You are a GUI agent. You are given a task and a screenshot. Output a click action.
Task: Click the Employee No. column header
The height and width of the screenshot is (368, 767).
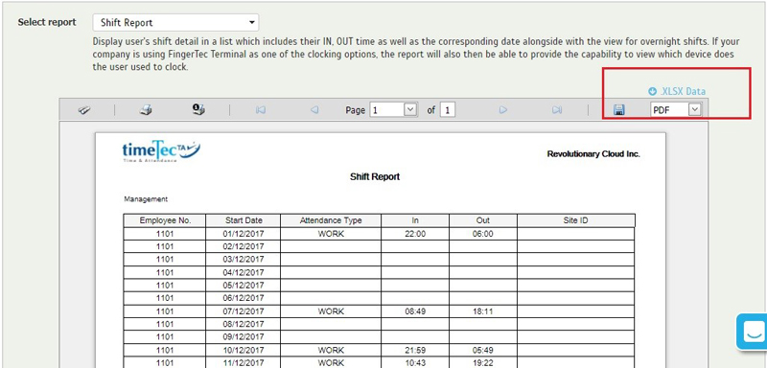coord(165,220)
